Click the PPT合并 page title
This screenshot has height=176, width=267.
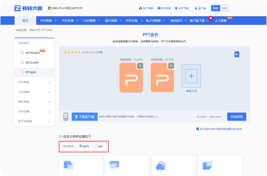pyautogui.click(x=150, y=35)
